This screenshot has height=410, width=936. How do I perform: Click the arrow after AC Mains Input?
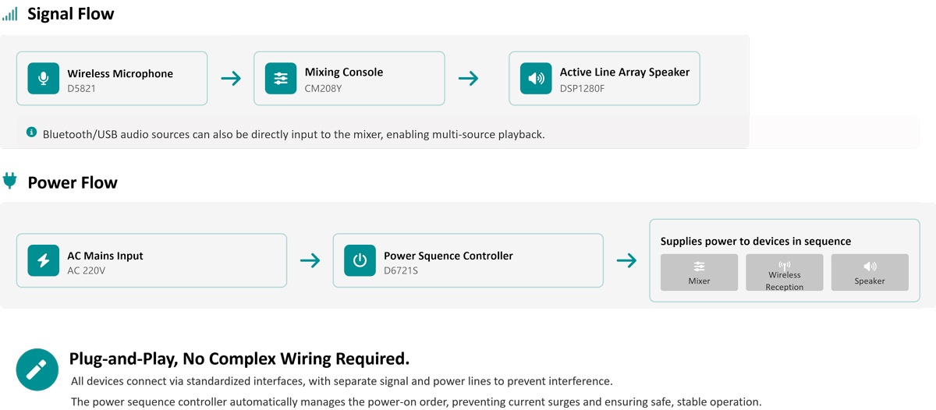pos(310,260)
